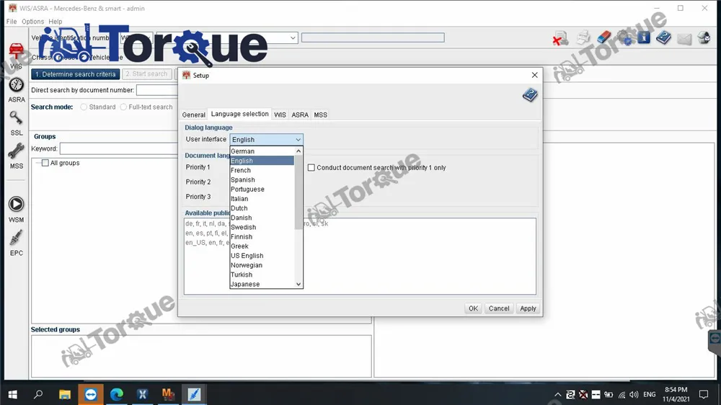Click Apply in Setup dialog
The height and width of the screenshot is (405, 721).
point(528,308)
